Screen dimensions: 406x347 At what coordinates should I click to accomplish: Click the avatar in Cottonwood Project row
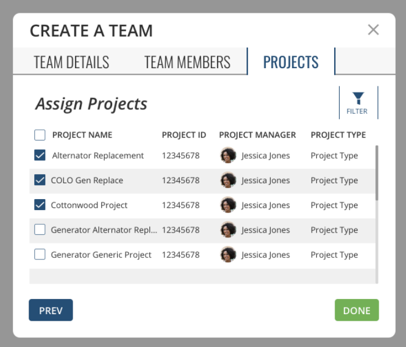[228, 205]
